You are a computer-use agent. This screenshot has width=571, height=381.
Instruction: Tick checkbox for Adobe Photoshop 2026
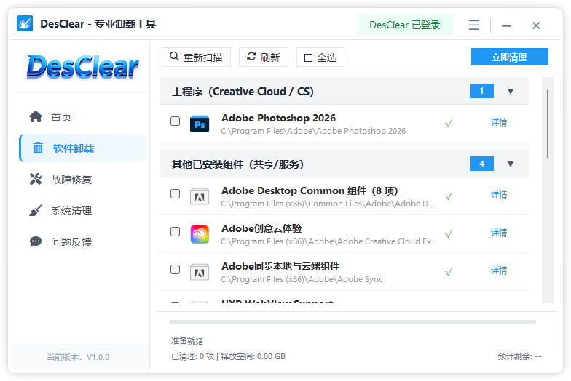click(175, 121)
